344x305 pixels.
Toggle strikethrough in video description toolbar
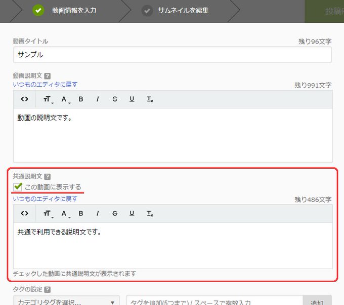click(x=115, y=99)
